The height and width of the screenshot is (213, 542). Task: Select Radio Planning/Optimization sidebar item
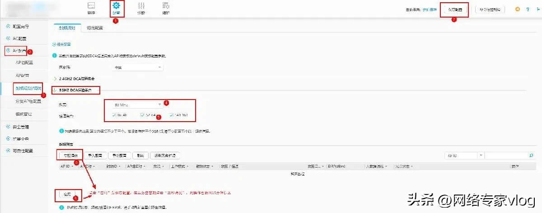(28, 88)
